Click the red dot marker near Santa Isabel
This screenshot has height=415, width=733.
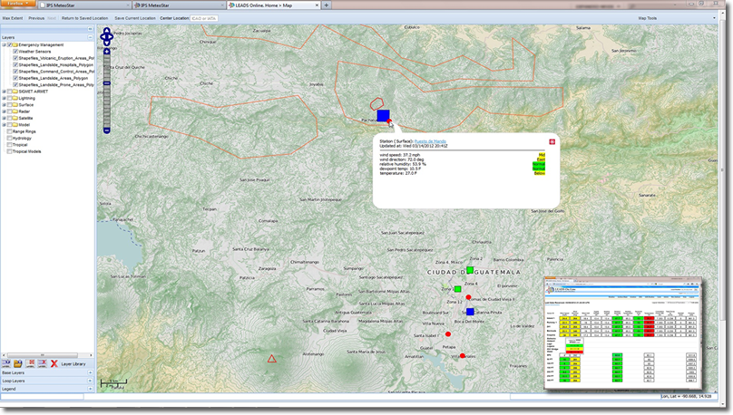coord(448,334)
